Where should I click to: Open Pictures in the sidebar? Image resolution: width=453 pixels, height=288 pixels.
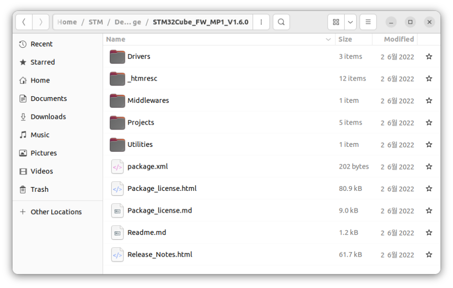pyautogui.click(x=58, y=153)
